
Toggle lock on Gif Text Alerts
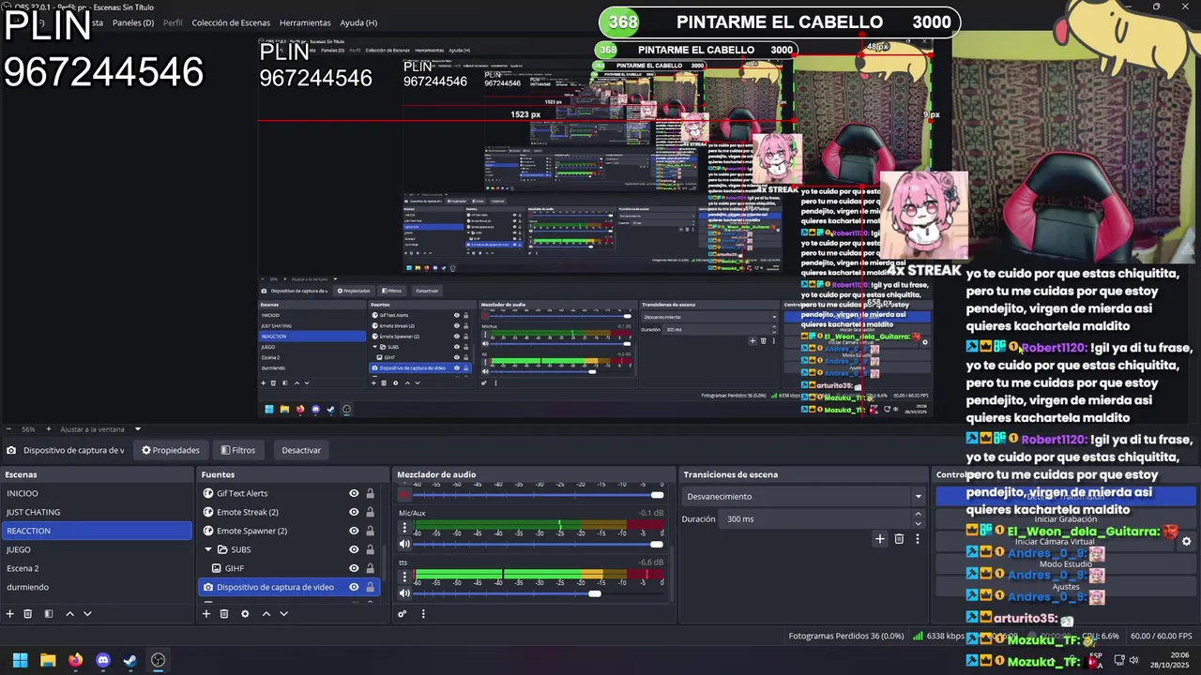[x=370, y=493]
